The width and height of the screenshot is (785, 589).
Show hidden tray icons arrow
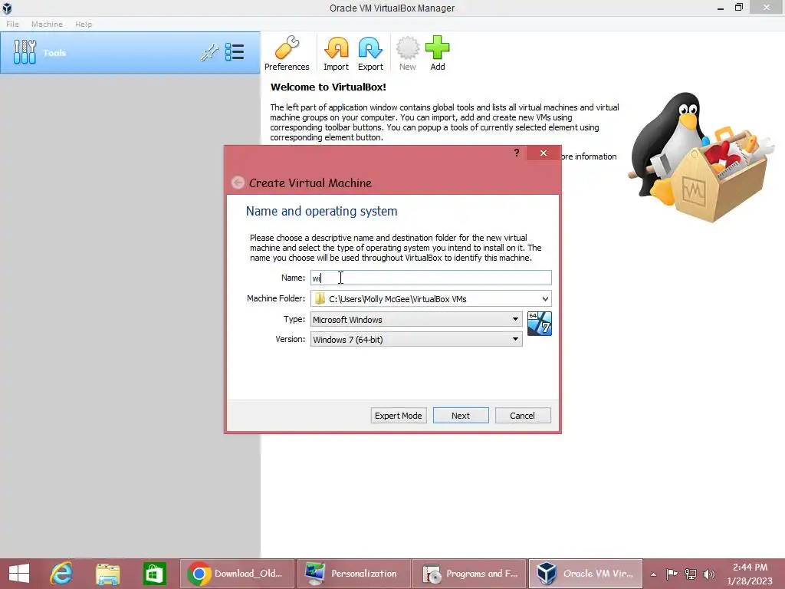coord(653,574)
